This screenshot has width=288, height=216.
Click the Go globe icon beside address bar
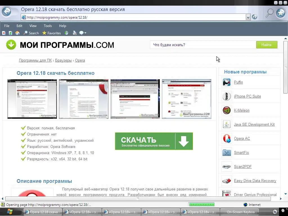click(254, 17)
